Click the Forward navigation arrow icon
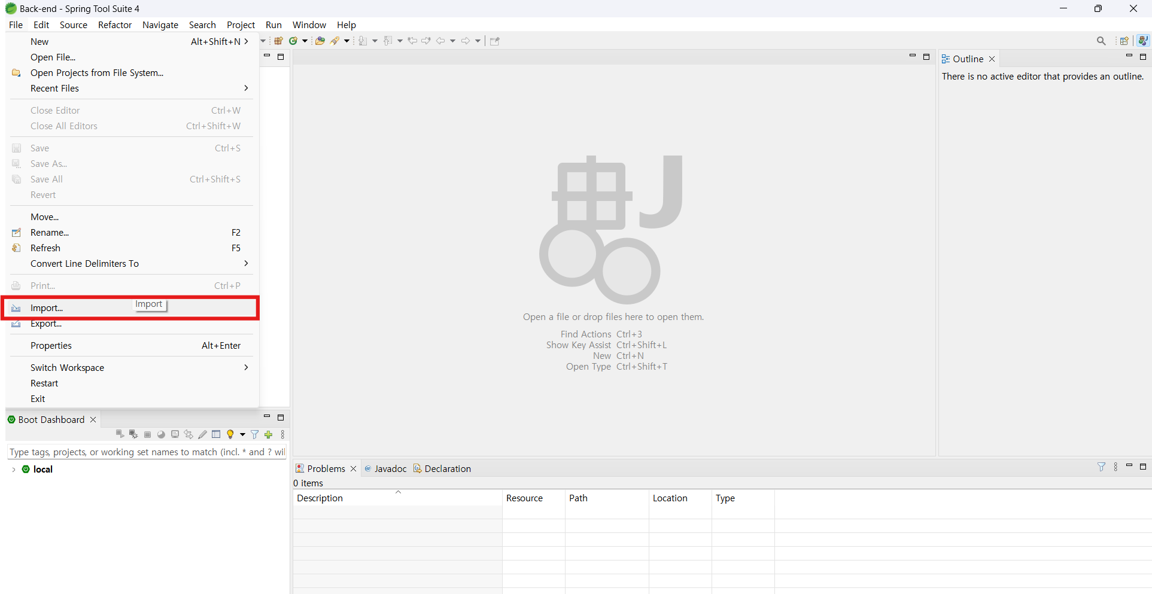This screenshot has width=1152, height=594. coord(466,41)
